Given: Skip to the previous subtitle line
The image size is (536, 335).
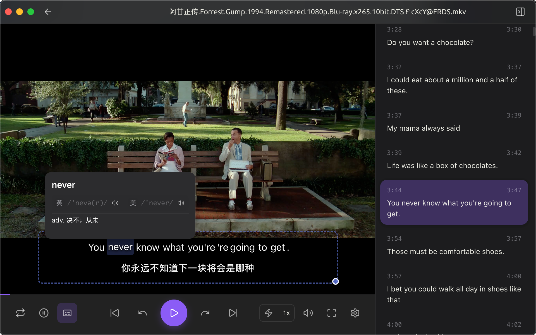Looking at the screenshot, I should pos(115,313).
